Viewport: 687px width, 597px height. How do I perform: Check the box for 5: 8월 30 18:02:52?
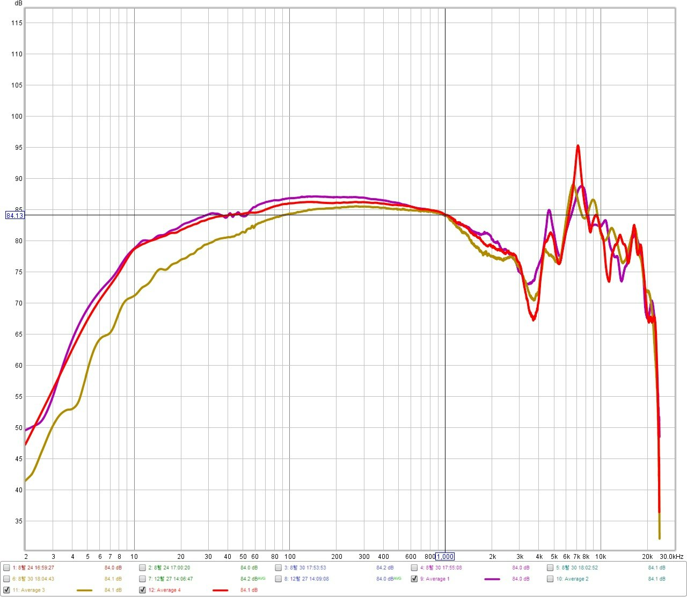coord(551,567)
